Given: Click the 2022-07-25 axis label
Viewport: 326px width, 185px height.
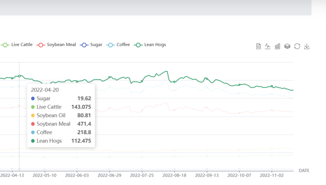Looking at the screenshot, I should coord(142,175).
